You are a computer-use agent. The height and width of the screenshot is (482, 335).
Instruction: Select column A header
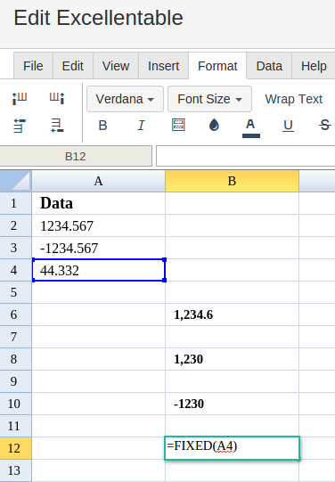pyautogui.click(x=98, y=181)
